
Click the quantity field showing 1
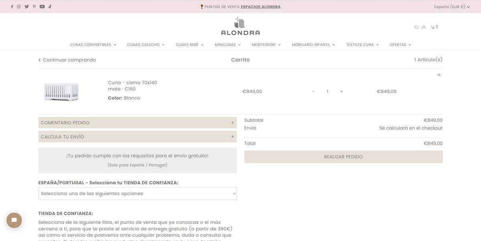coord(327,92)
